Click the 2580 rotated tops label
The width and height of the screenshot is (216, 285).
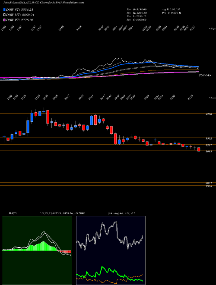coord(62,28)
